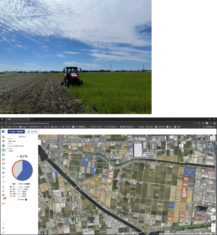Click the printer icon in sidebar
Image resolution: width=217 pixels, height=235 pixels.
click(x=3, y=172)
